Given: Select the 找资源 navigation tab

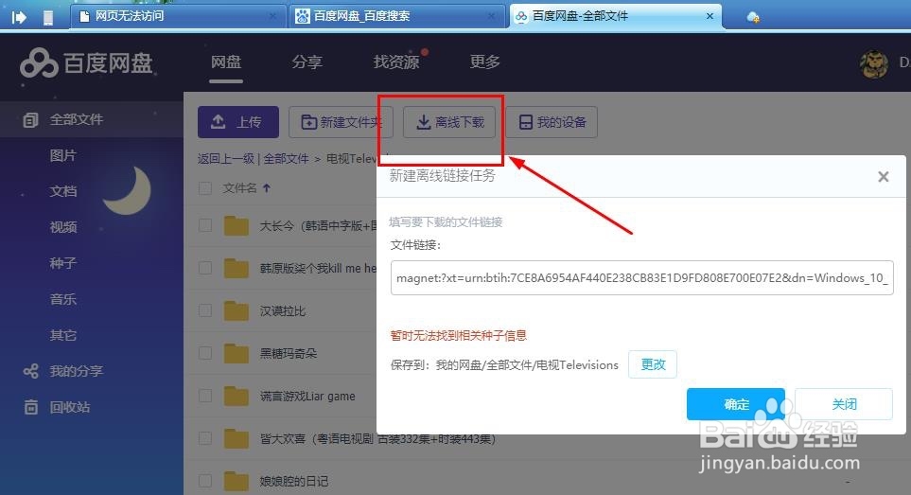Looking at the screenshot, I should coord(396,62).
